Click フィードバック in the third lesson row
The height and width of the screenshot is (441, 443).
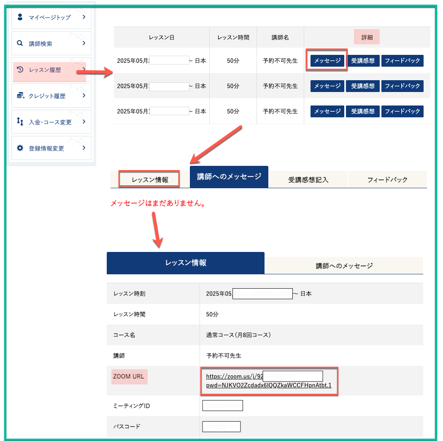coord(402,111)
